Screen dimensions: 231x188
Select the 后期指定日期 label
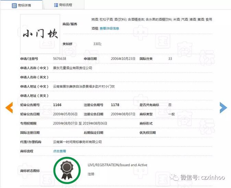94,133
